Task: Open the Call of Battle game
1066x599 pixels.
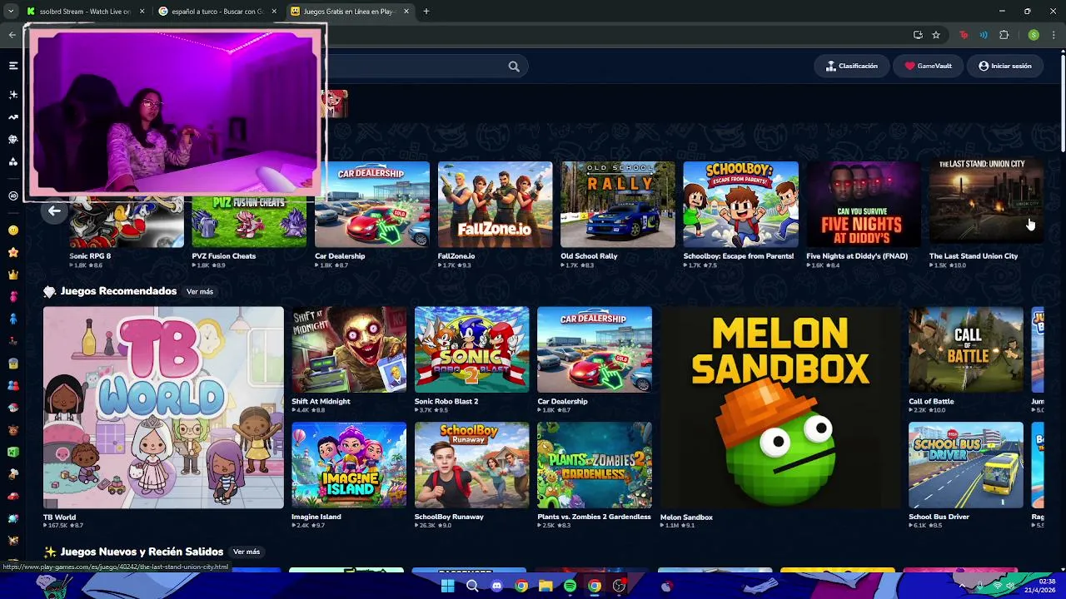Action: [966, 349]
